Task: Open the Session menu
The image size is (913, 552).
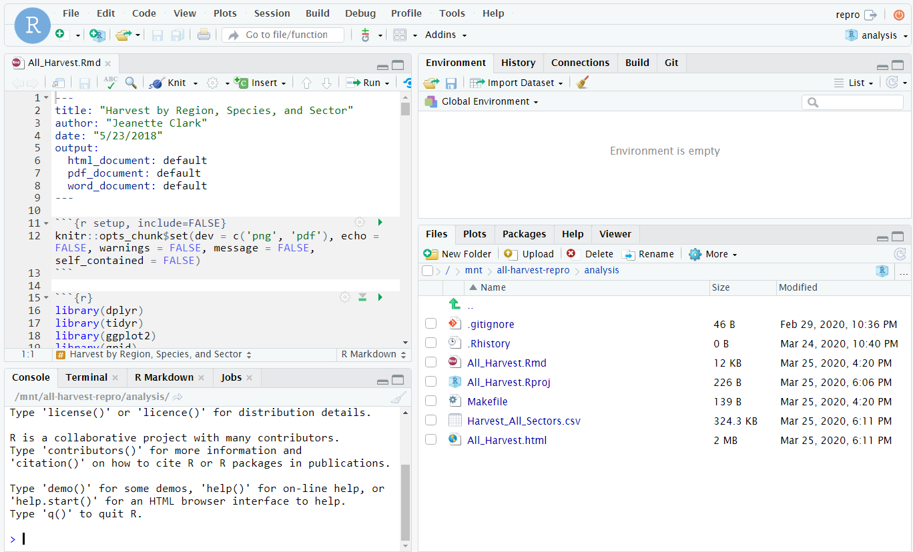Action: coord(272,13)
